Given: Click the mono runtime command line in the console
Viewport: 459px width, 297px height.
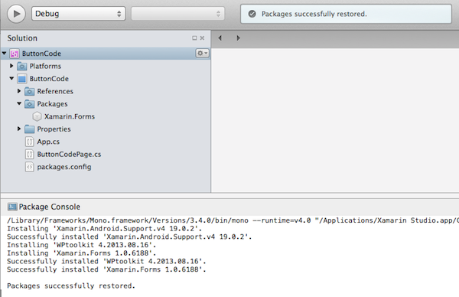Looking at the screenshot, I should [233, 220].
